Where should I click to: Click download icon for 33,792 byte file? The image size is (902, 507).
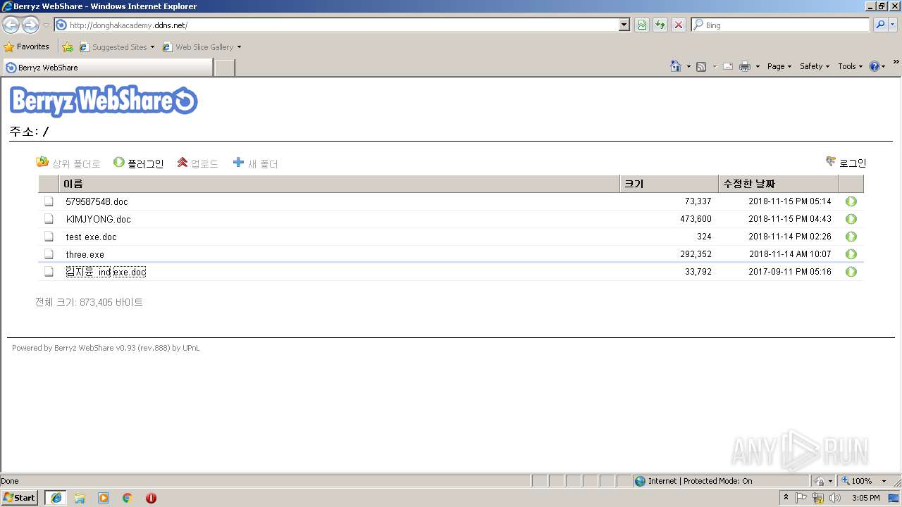click(x=851, y=272)
